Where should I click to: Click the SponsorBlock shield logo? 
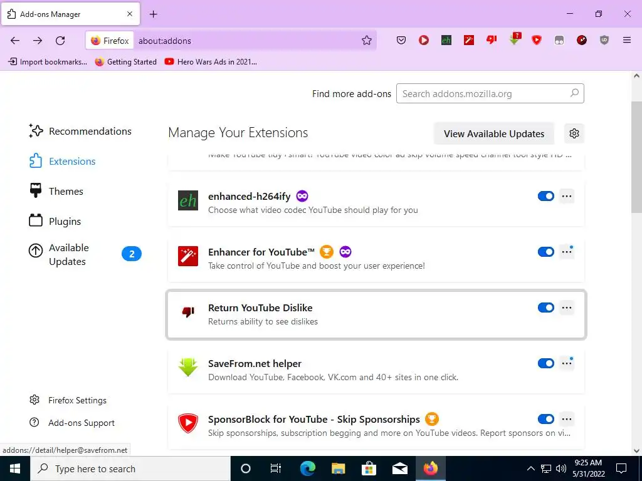188,423
